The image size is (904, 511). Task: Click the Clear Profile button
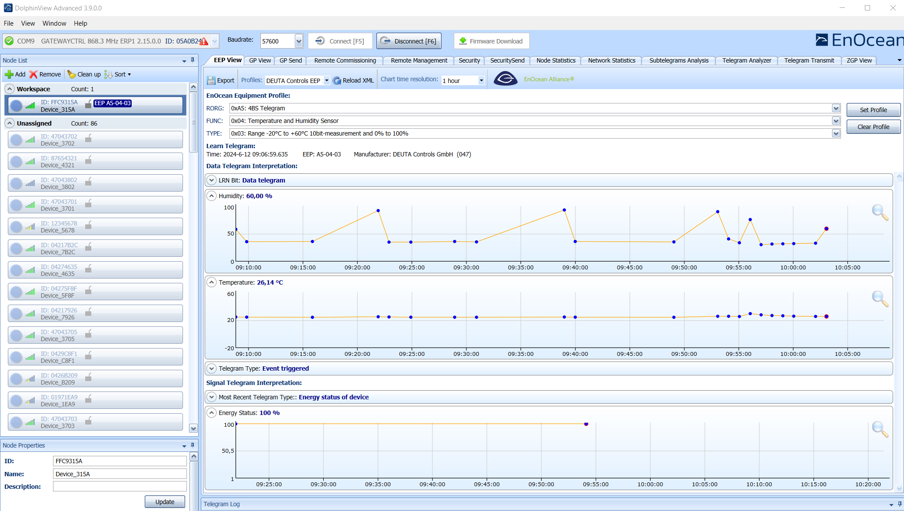click(x=874, y=126)
